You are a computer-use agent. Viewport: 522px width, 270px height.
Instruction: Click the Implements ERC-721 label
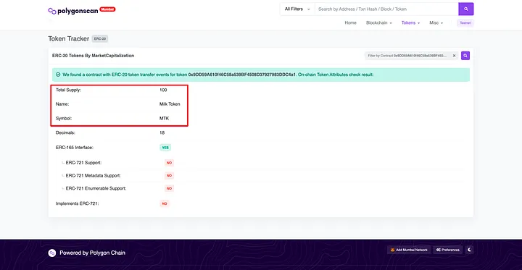[x=78, y=203]
